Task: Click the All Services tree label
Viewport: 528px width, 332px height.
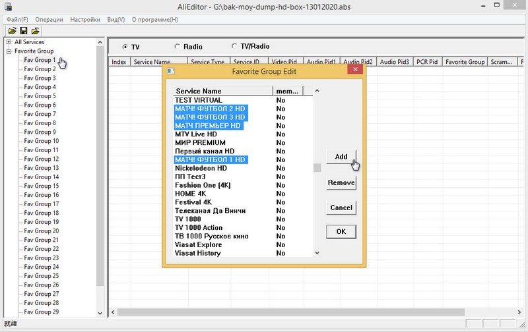Action: [x=29, y=42]
